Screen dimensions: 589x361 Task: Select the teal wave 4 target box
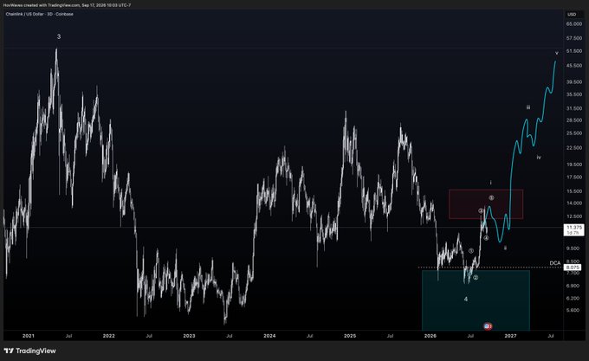(476, 300)
